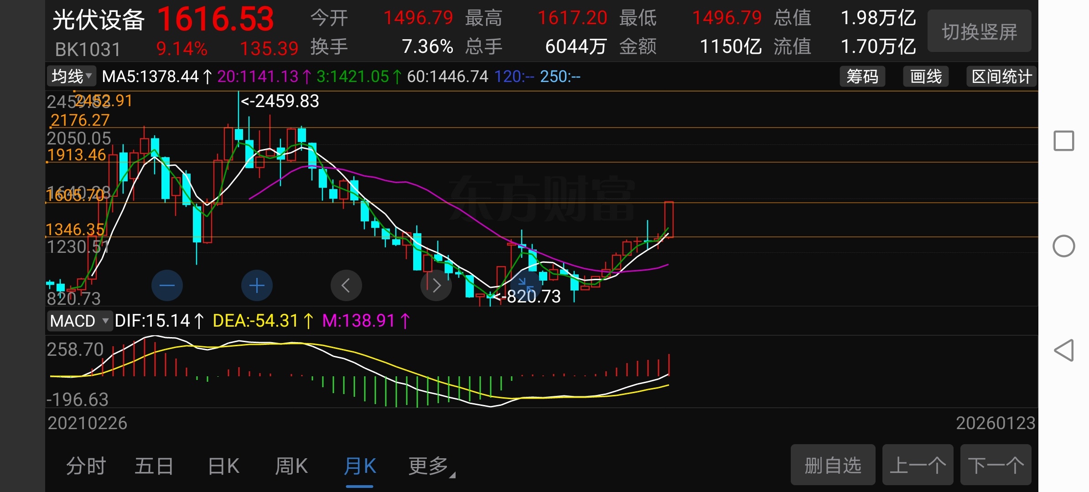Switch to 日K daily chart tab
Screen dimensions: 1089x492
(x=223, y=466)
